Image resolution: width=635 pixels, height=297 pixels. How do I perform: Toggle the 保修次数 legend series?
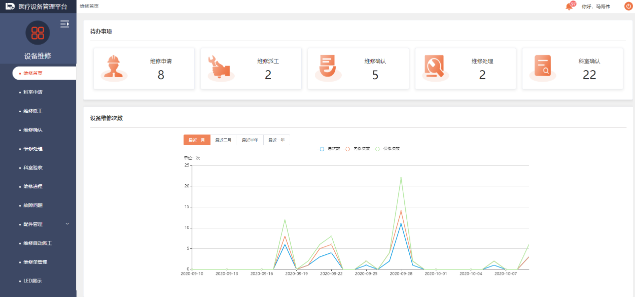pos(387,149)
